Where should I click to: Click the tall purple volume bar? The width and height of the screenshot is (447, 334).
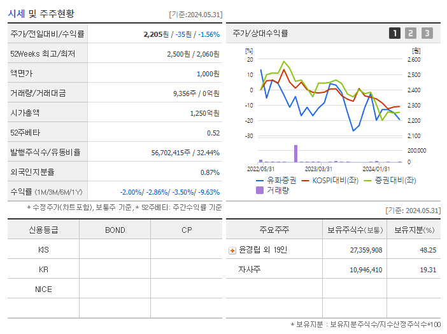295,153
